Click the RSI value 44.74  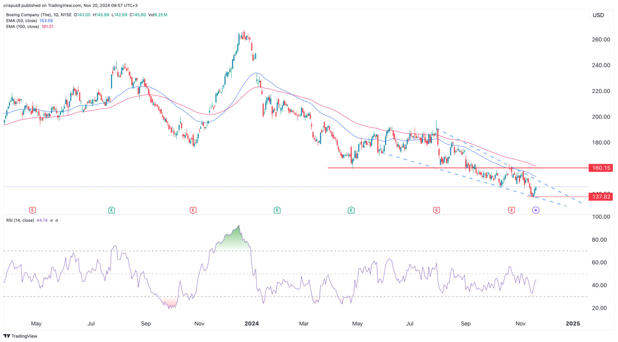point(41,220)
